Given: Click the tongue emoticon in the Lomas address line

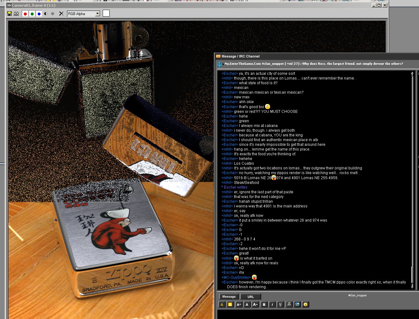Looking at the screenshot, I should 274,178.
